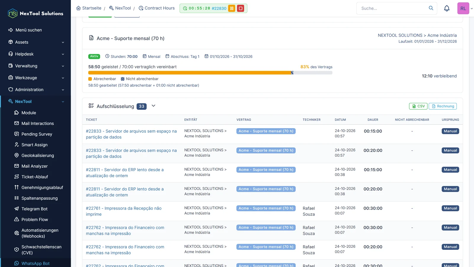Export breakdown as CSV
The image size is (474, 267).
[418, 106]
